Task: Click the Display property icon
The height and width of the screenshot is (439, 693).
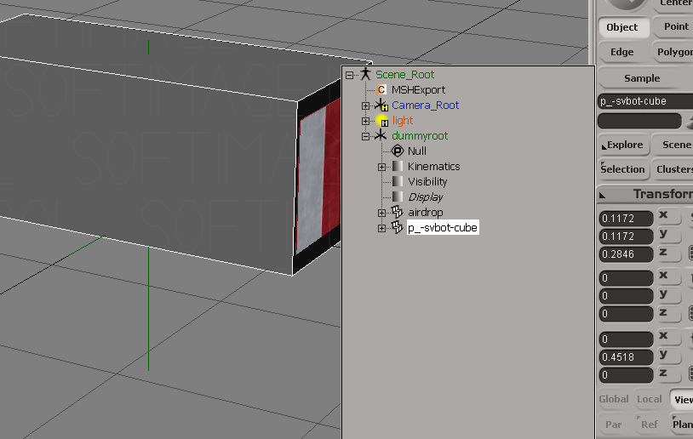Action: pyautogui.click(x=398, y=197)
